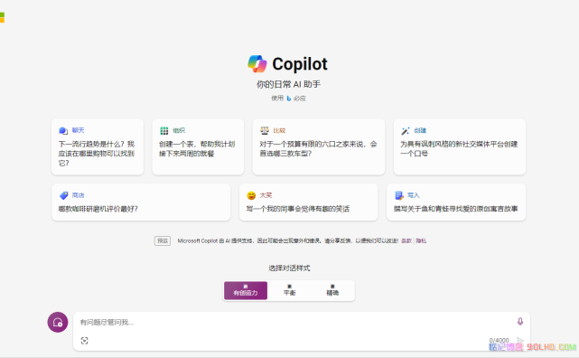Screen dimensions: 579x358
Task: Click the send arrow icon
Action: (520, 340)
